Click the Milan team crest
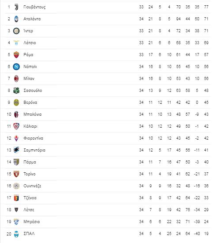This screenshot has width=221, height=243. [x=16, y=79]
